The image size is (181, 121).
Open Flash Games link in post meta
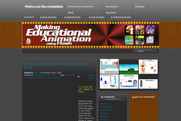point(51,75)
